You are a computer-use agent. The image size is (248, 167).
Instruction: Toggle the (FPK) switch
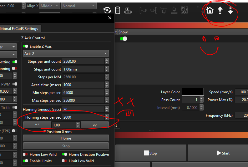pyautogui.click(x=15, y=131)
